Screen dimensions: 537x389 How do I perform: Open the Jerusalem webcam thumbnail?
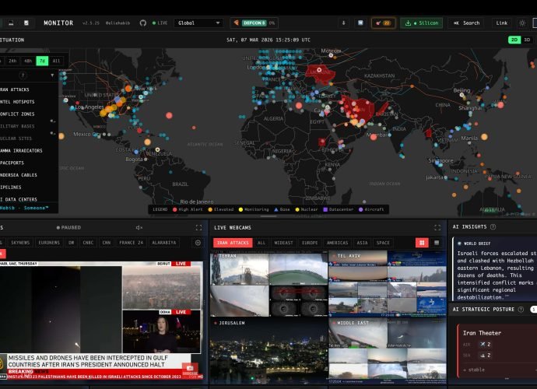click(x=268, y=350)
